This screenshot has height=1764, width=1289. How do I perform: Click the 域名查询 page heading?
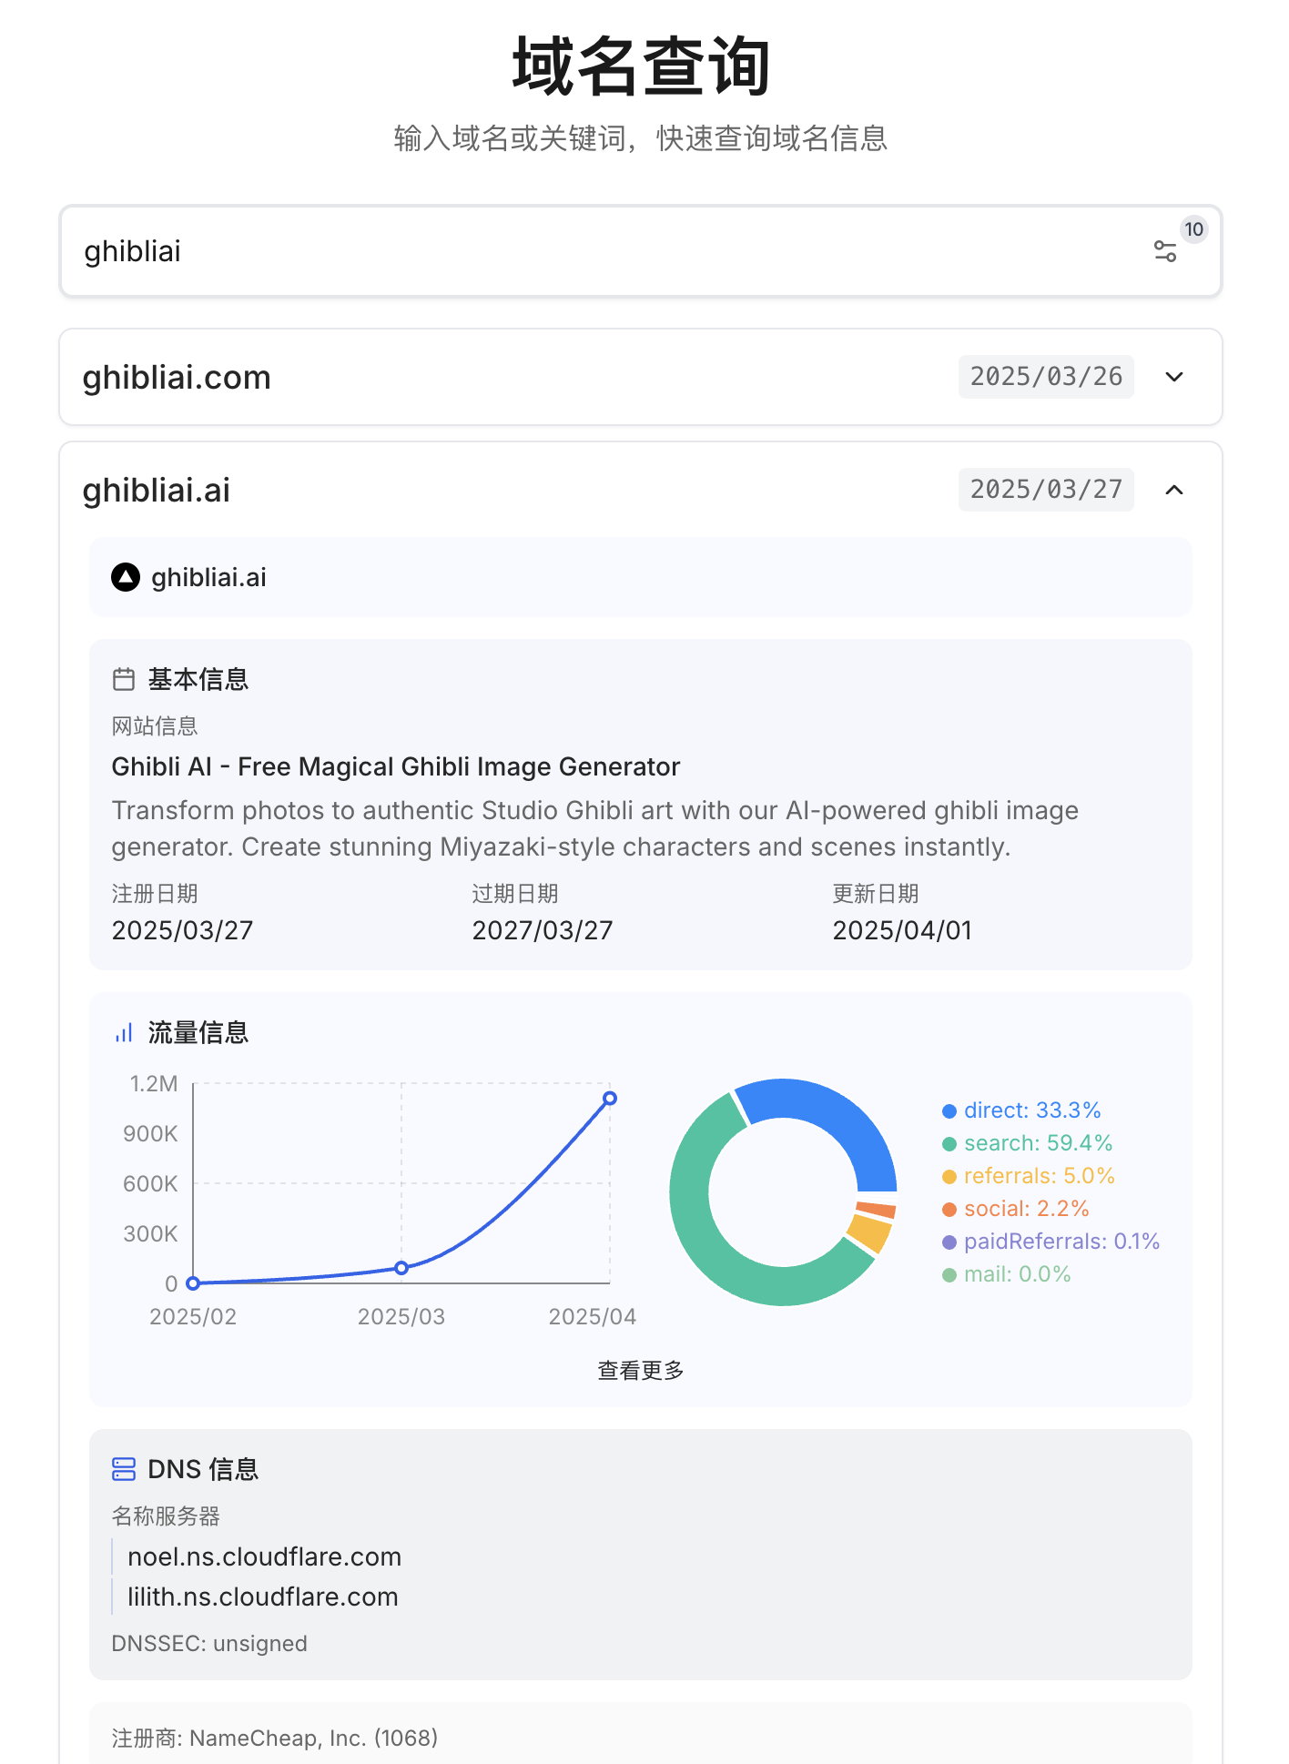(641, 66)
